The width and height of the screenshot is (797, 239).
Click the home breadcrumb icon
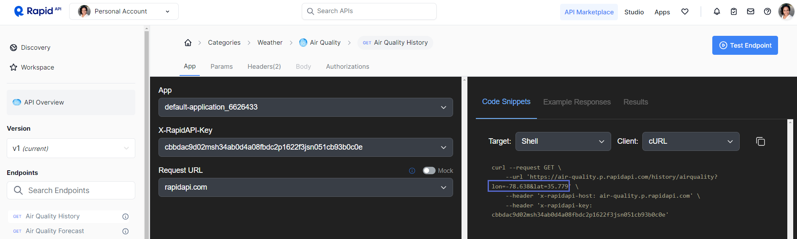(188, 43)
